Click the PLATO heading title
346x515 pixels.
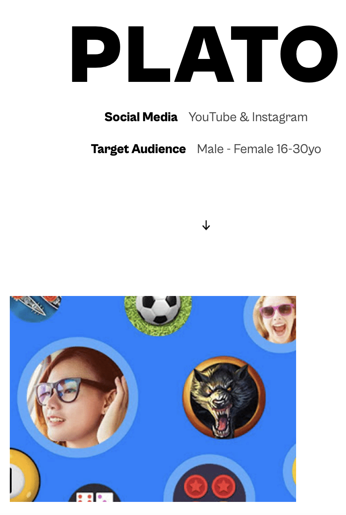(204, 54)
